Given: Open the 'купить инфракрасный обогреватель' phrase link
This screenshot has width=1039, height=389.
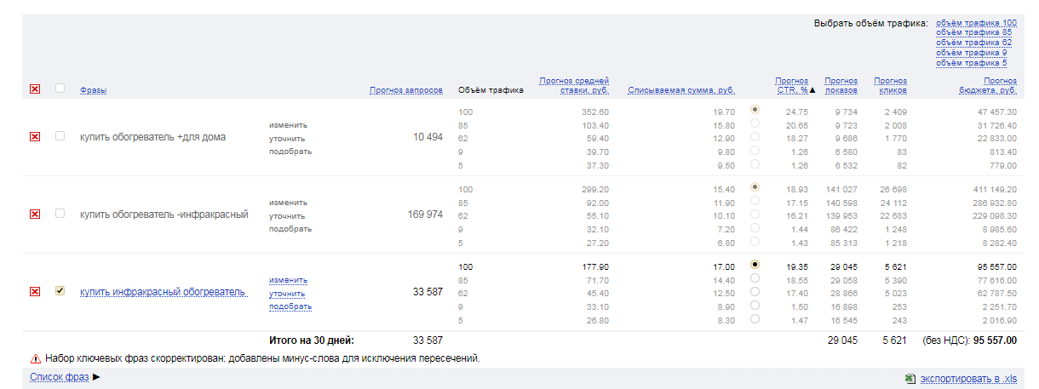Looking at the screenshot, I should click(x=163, y=293).
